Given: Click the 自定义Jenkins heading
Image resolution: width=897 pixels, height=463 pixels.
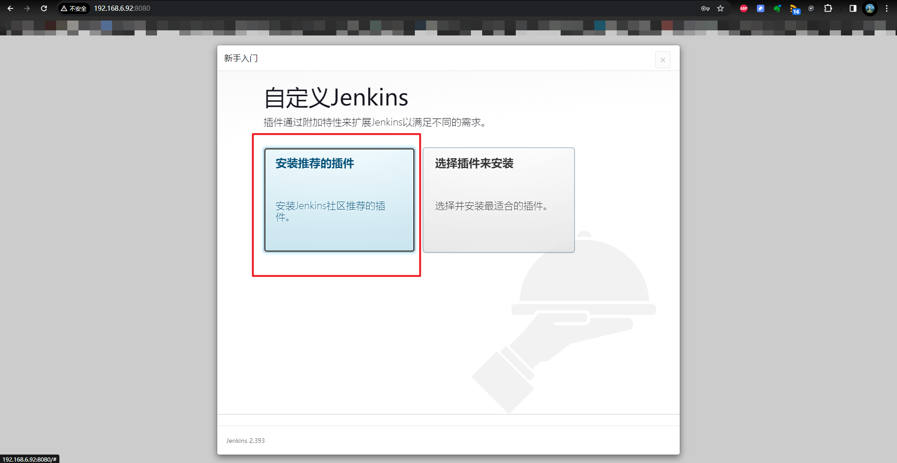Looking at the screenshot, I should pyautogui.click(x=336, y=98).
